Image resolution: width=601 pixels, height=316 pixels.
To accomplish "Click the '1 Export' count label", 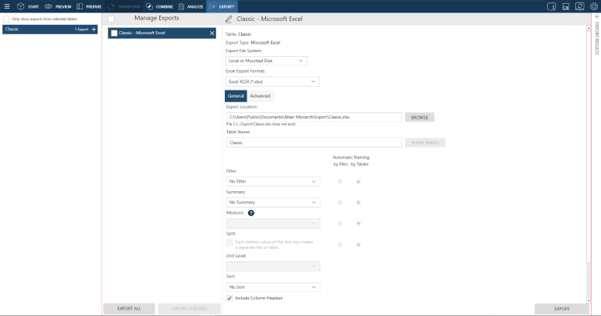I will pos(81,29).
